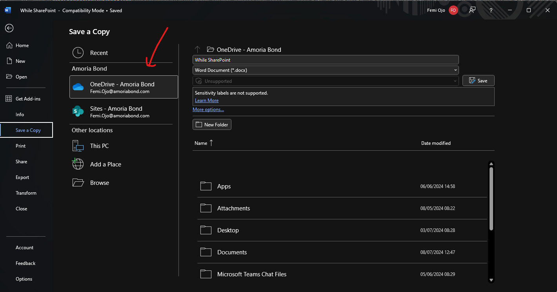Screen dimensions: 557x292
Task: Click the This PC computer icon
Action: (x=78, y=146)
